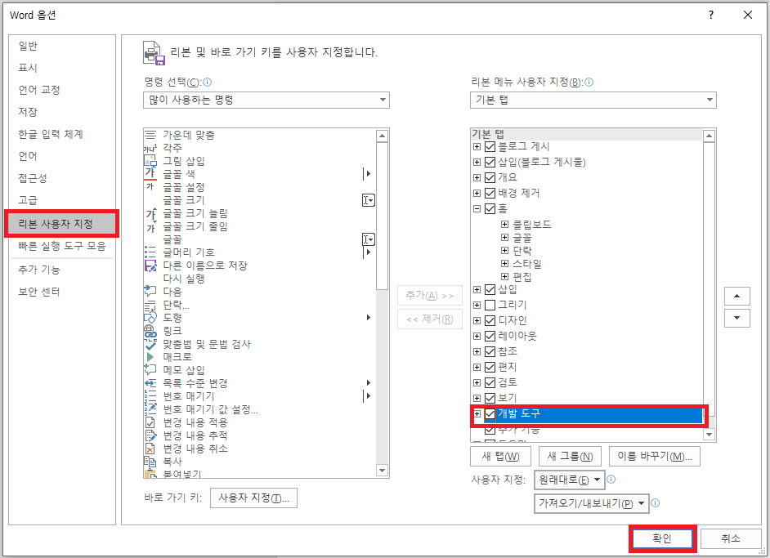Viewport: 770px width, 558px height.
Task: Move selected tab up with arrow button
Action: 736,296
